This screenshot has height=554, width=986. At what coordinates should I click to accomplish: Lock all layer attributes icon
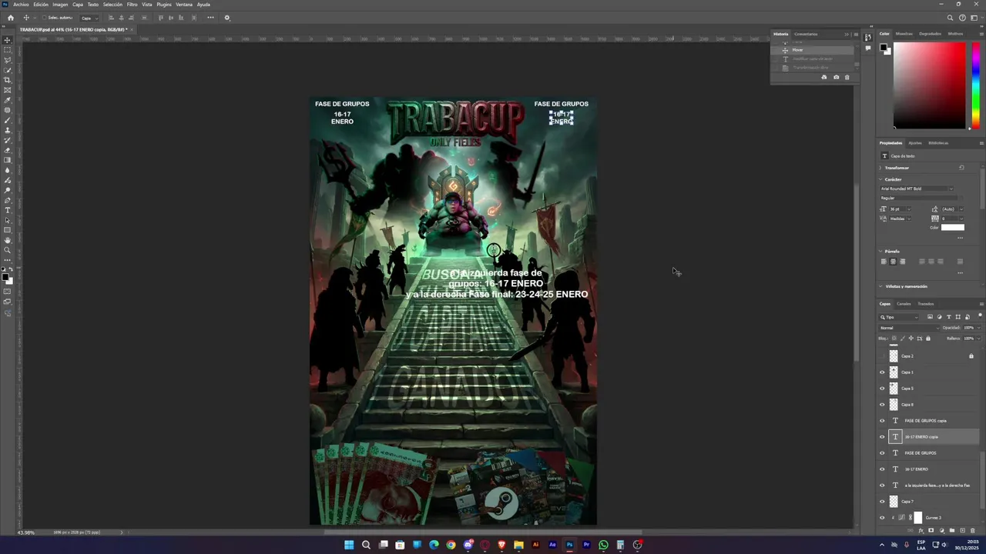(927, 339)
